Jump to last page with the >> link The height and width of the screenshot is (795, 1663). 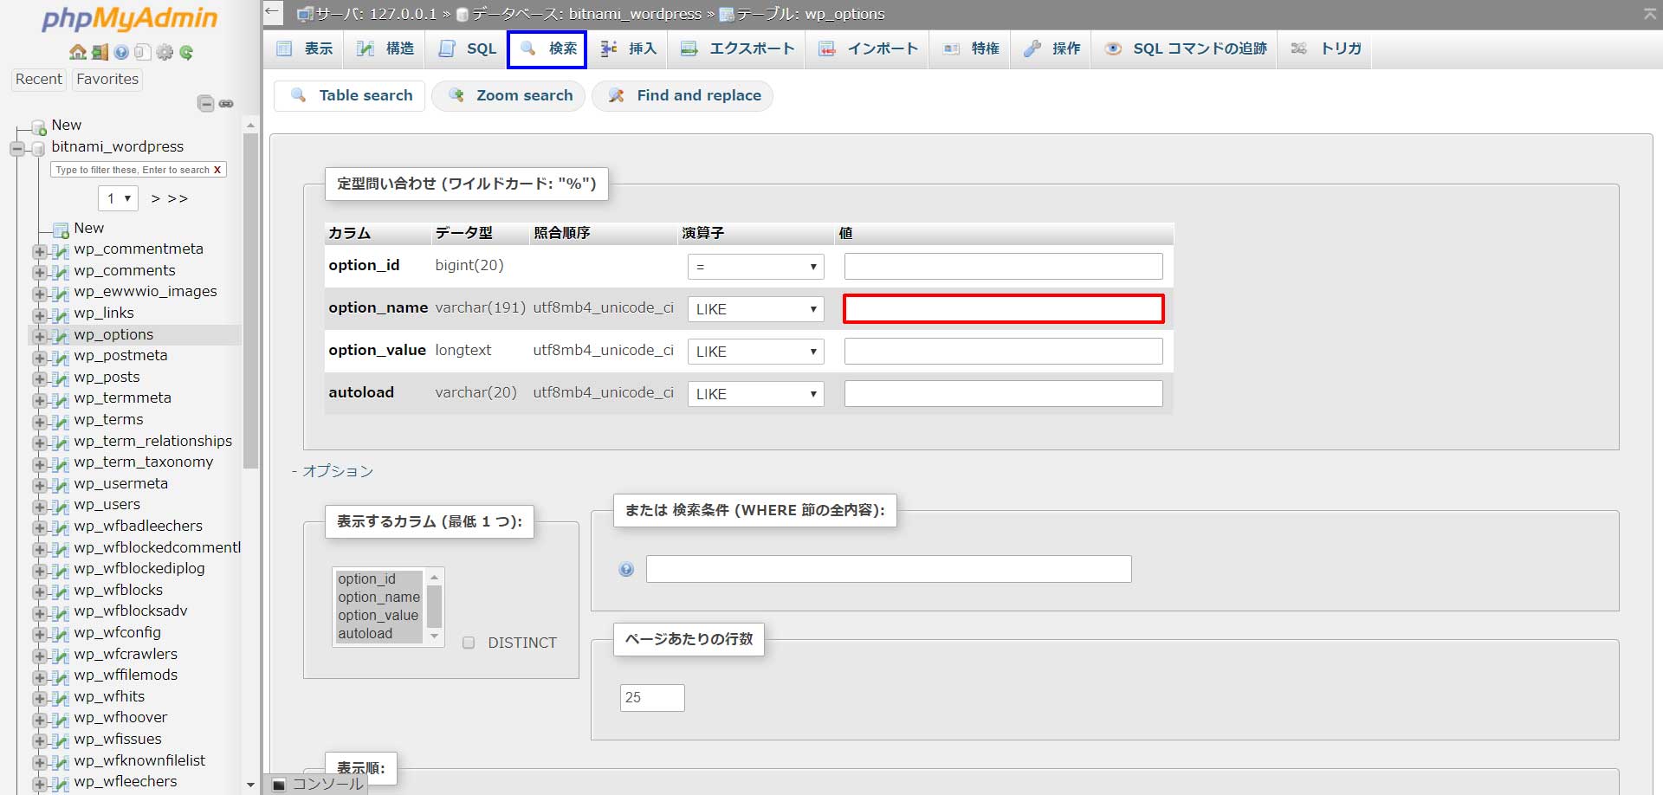[x=178, y=198]
